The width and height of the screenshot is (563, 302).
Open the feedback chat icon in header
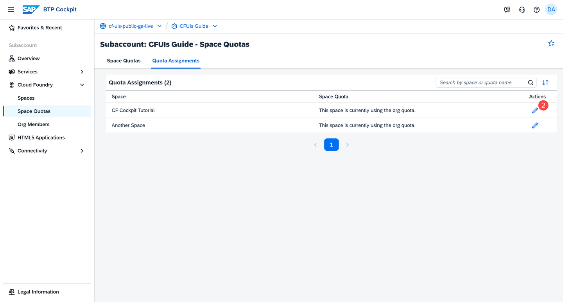point(507,10)
